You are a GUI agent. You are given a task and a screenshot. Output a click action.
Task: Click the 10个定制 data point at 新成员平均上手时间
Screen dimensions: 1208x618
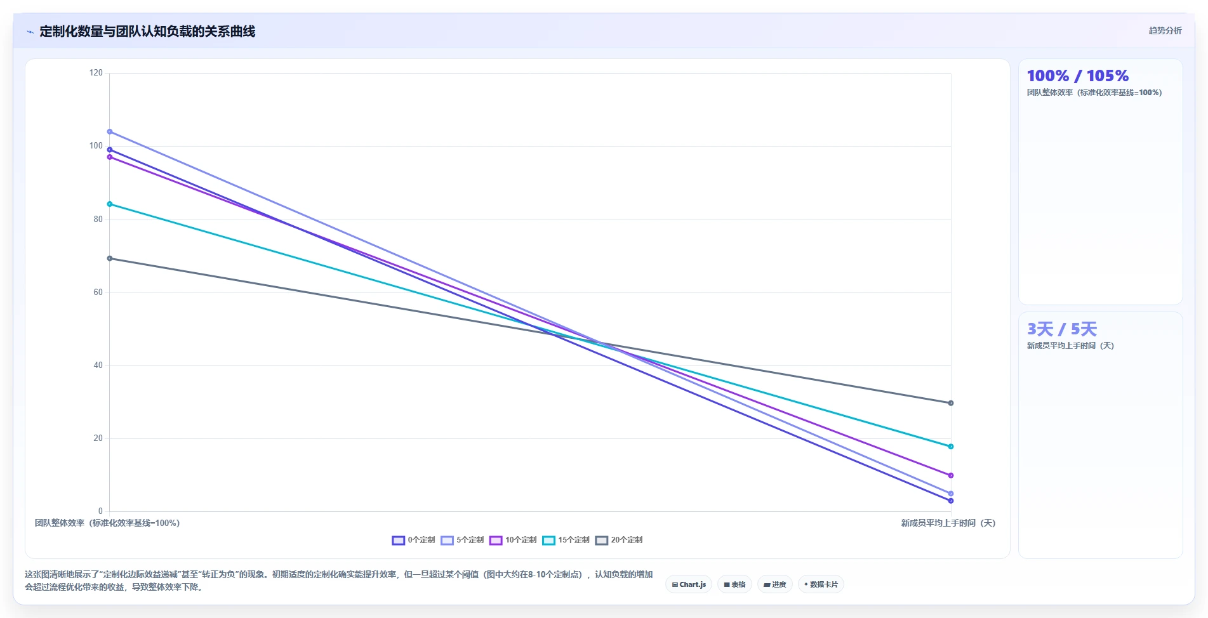[x=951, y=475]
